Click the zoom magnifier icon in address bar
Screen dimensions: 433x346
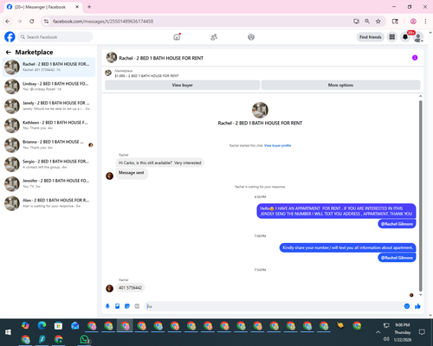[x=367, y=21]
